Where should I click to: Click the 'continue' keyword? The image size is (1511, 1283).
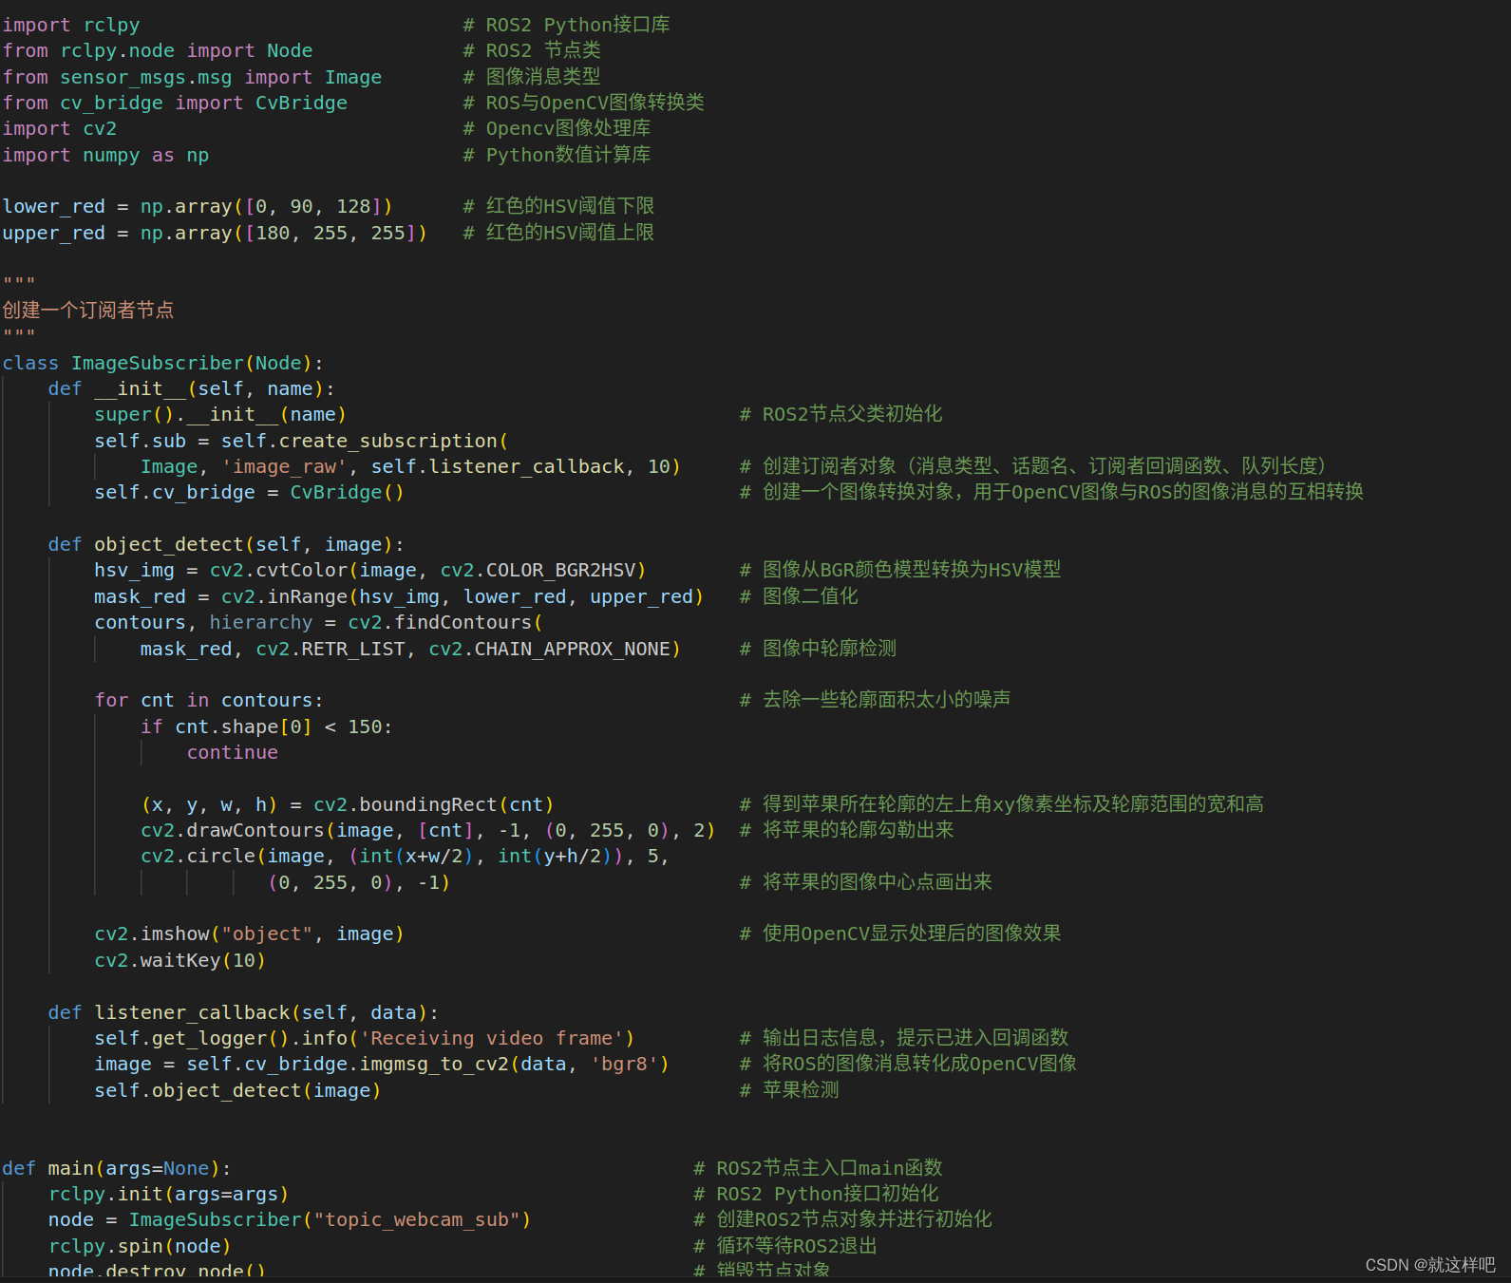point(233,752)
